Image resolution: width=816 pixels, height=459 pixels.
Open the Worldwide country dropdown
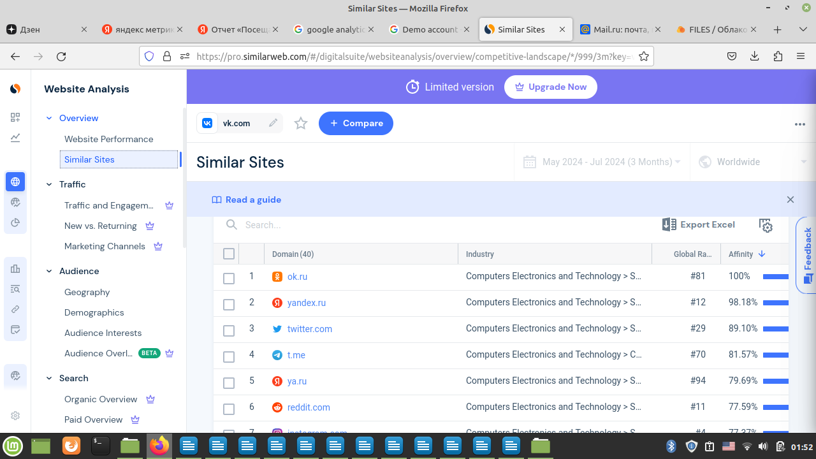click(x=752, y=162)
